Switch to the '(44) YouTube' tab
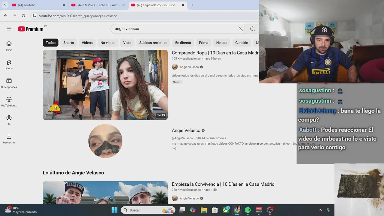Viewport: 384px width, 216px height. point(38,5)
